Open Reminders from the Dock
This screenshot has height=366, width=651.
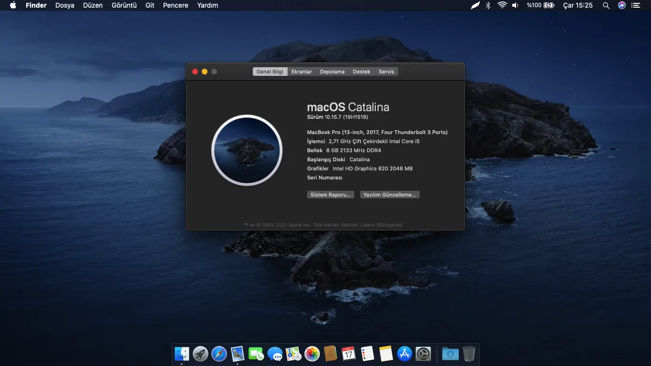[367, 354]
